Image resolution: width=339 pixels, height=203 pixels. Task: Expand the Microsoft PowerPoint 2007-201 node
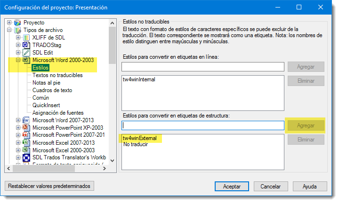coord(18,135)
